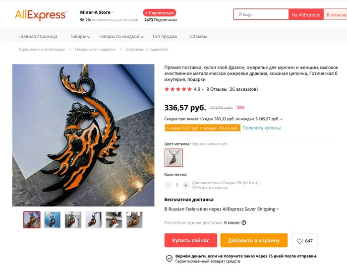Increase quantity with the plus button
Image resolution: width=347 pixels, height=271 pixels.
tap(186, 185)
